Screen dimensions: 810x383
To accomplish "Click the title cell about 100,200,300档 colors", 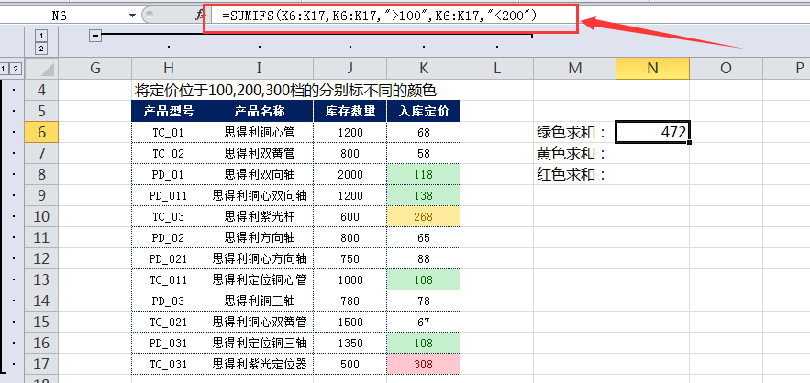I will 285,91.
